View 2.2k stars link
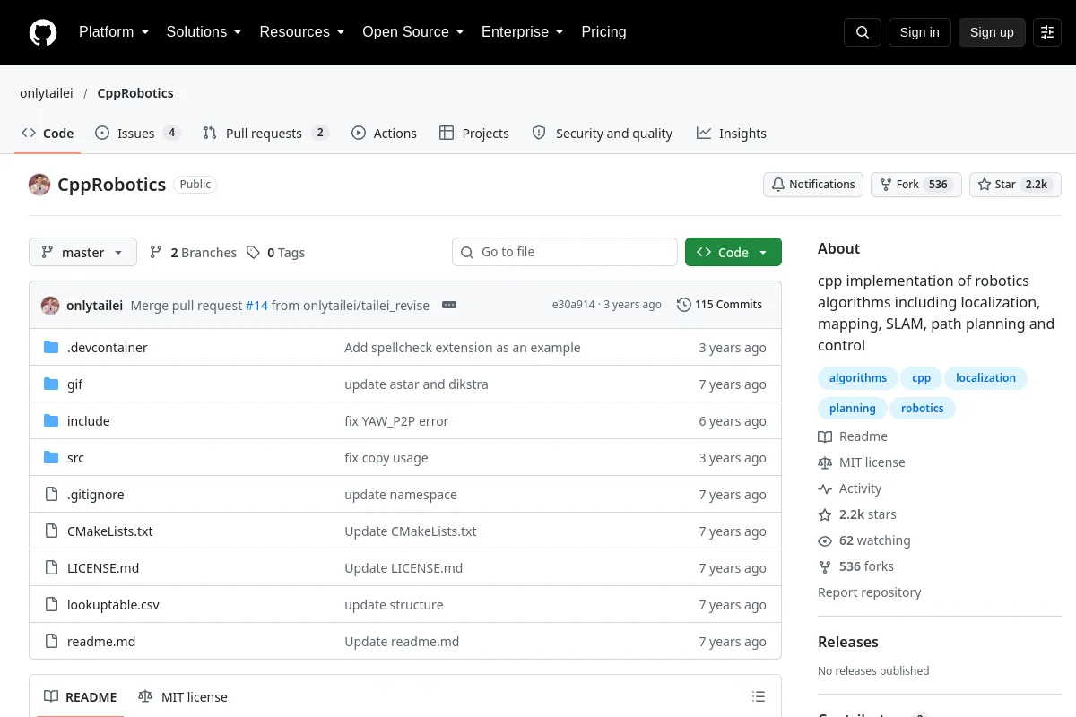Screen dimensions: 1076x717 coord(857,514)
